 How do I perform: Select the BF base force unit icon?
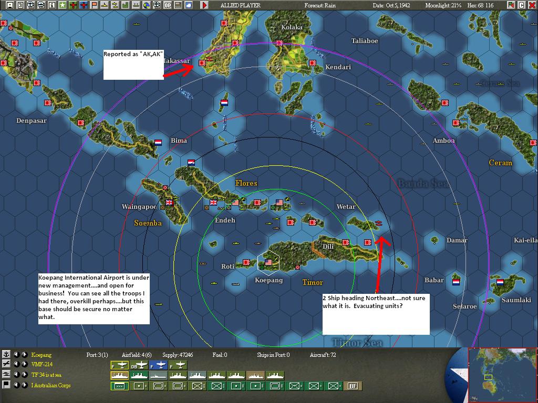pos(353,386)
